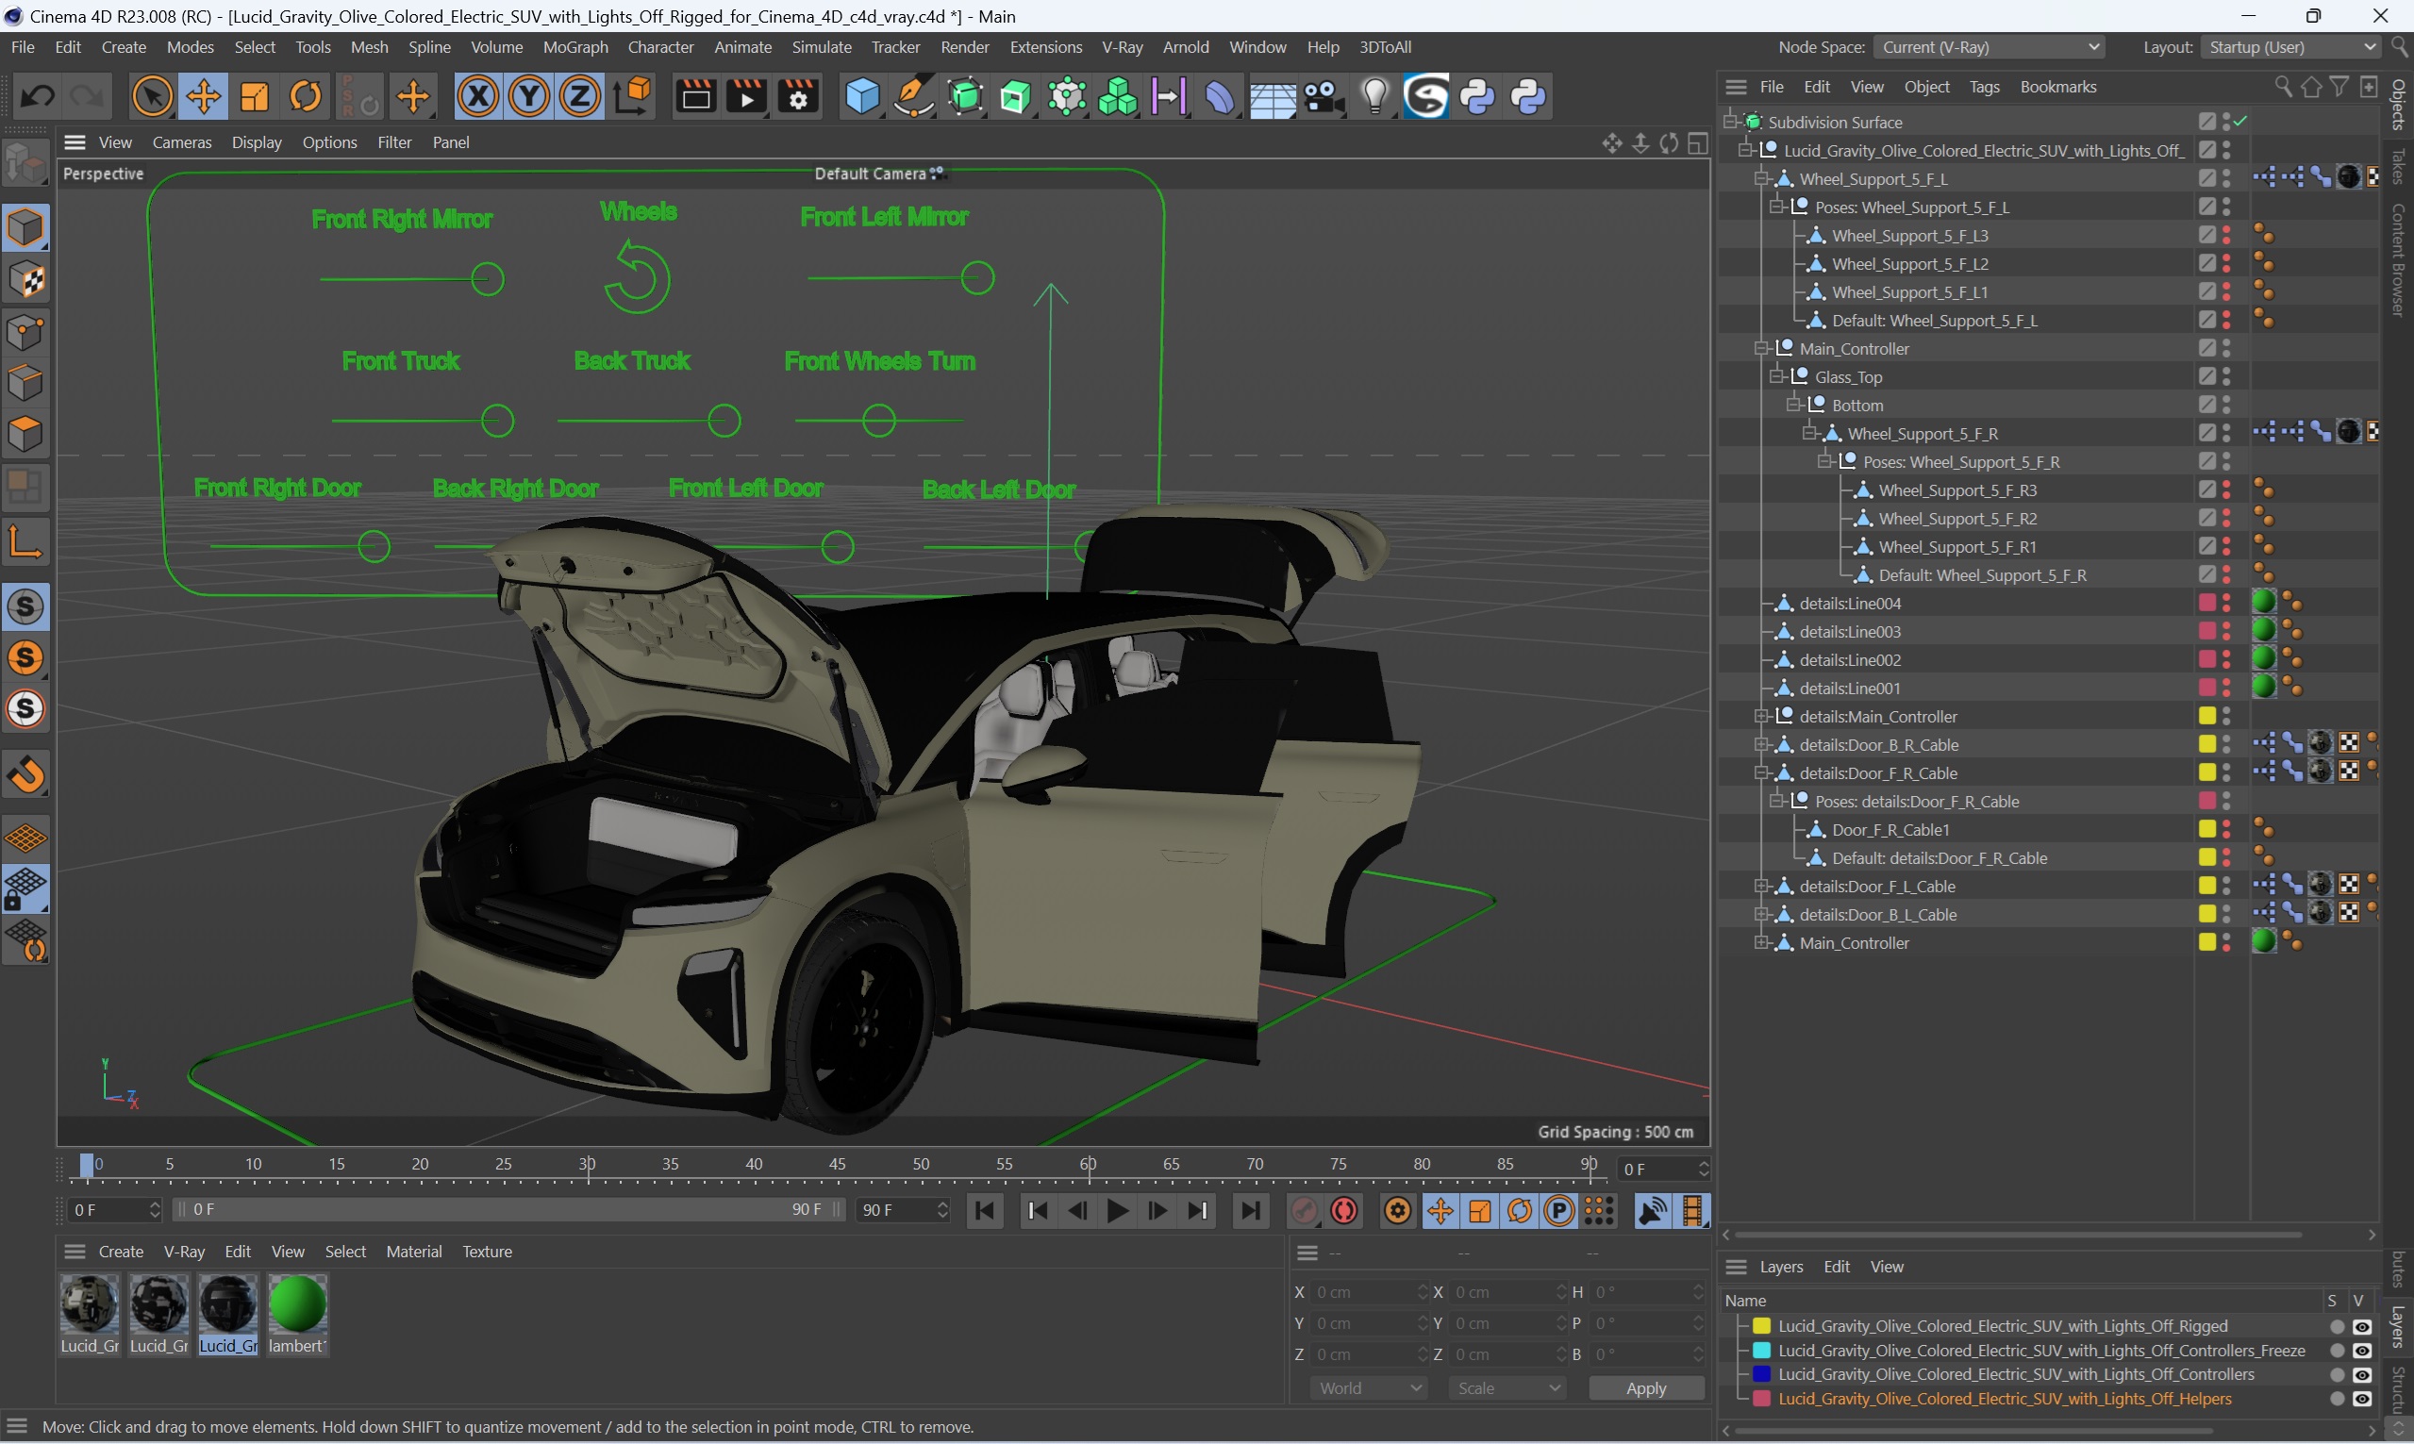2414x1444 pixels.
Task: Collapse the Subdivision Surface object
Action: [x=1730, y=122]
